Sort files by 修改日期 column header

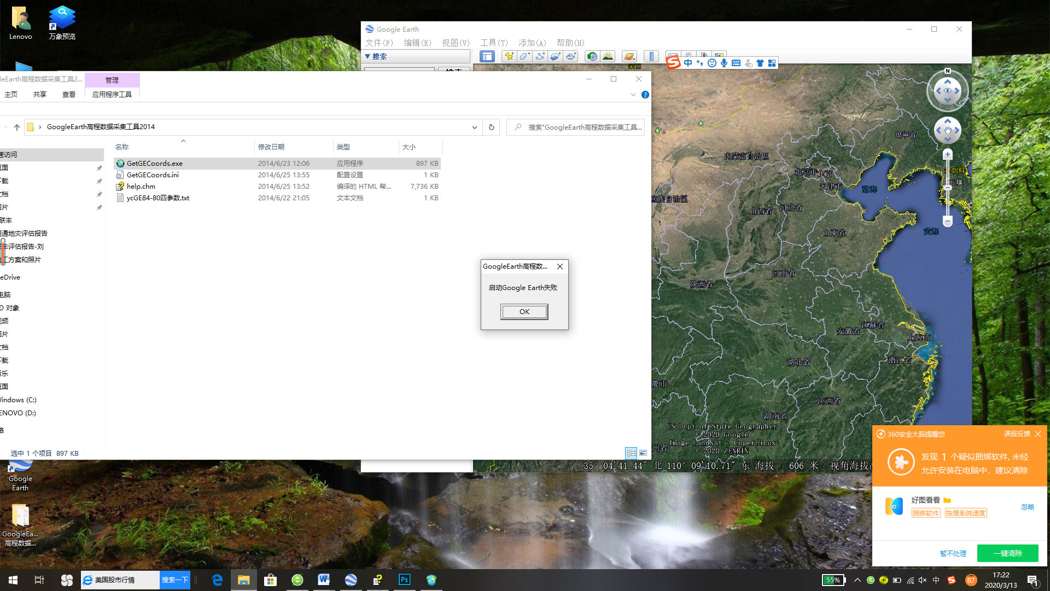pos(294,147)
